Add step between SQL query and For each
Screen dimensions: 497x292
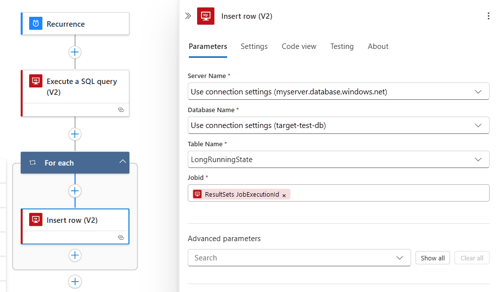point(75,134)
